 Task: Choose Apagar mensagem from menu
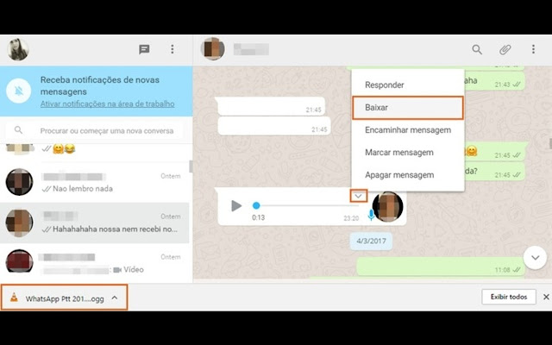[x=399, y=175]
